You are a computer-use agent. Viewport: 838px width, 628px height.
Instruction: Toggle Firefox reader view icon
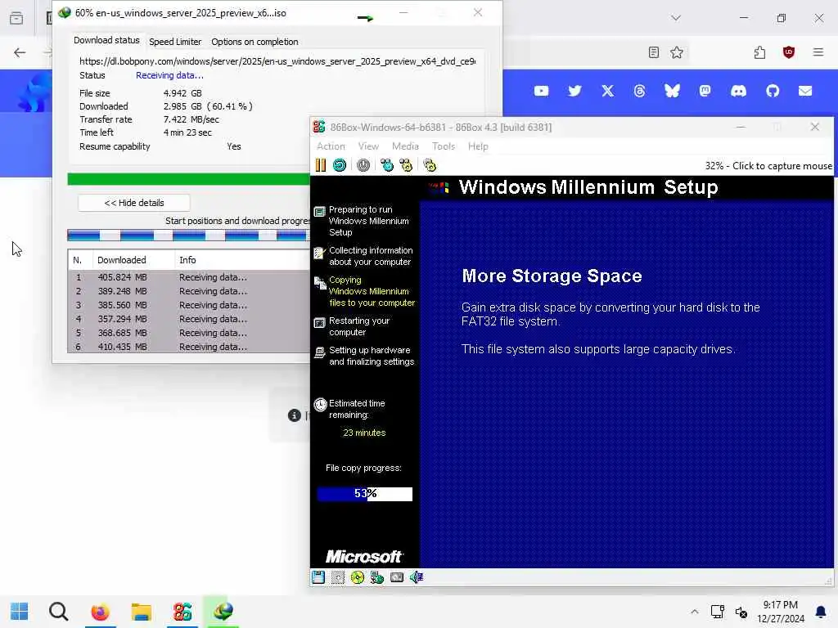click(x=654, y=52)
